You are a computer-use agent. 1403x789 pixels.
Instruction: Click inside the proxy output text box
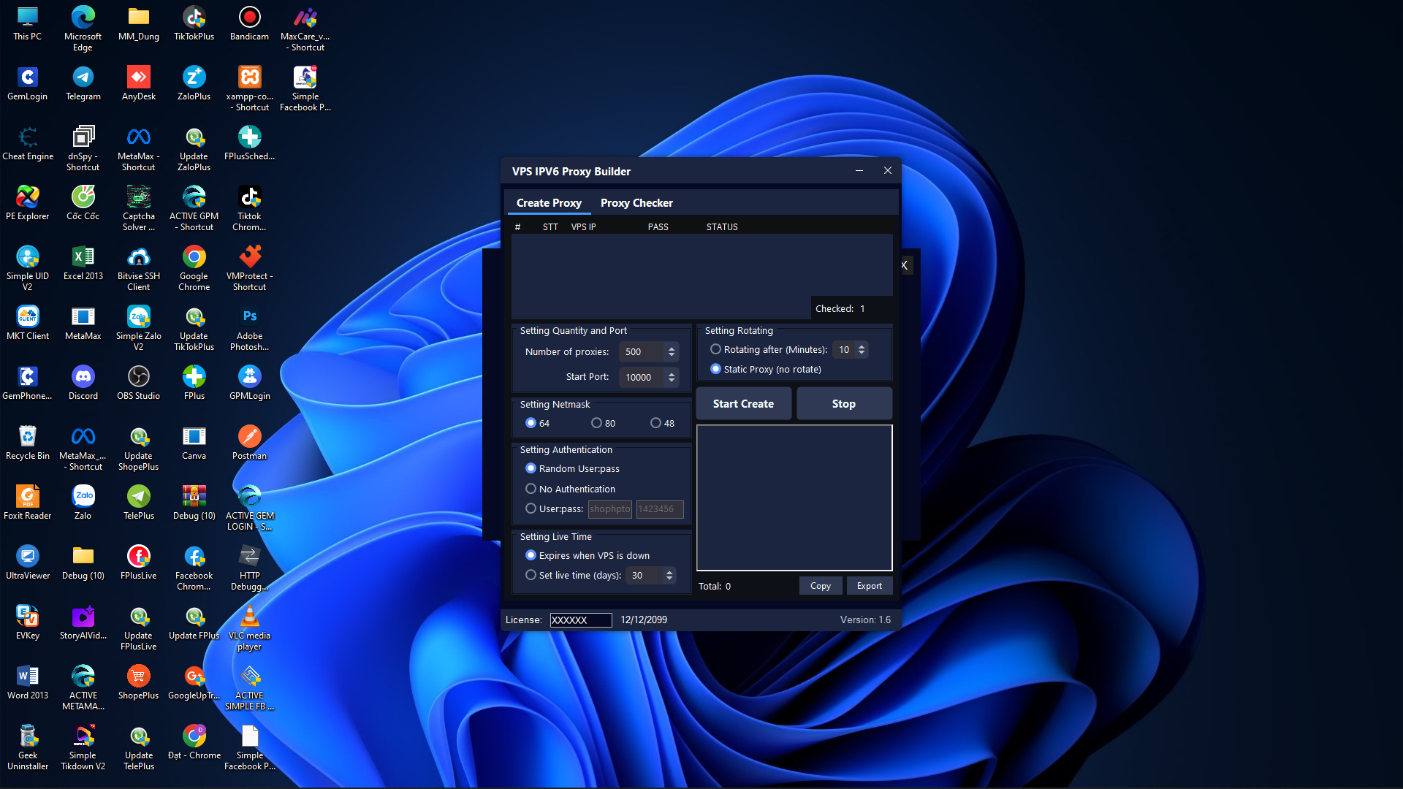[x=794, y=498]
